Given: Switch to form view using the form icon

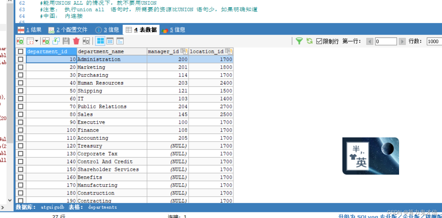Looking at the screenshot, I should 110,41.
